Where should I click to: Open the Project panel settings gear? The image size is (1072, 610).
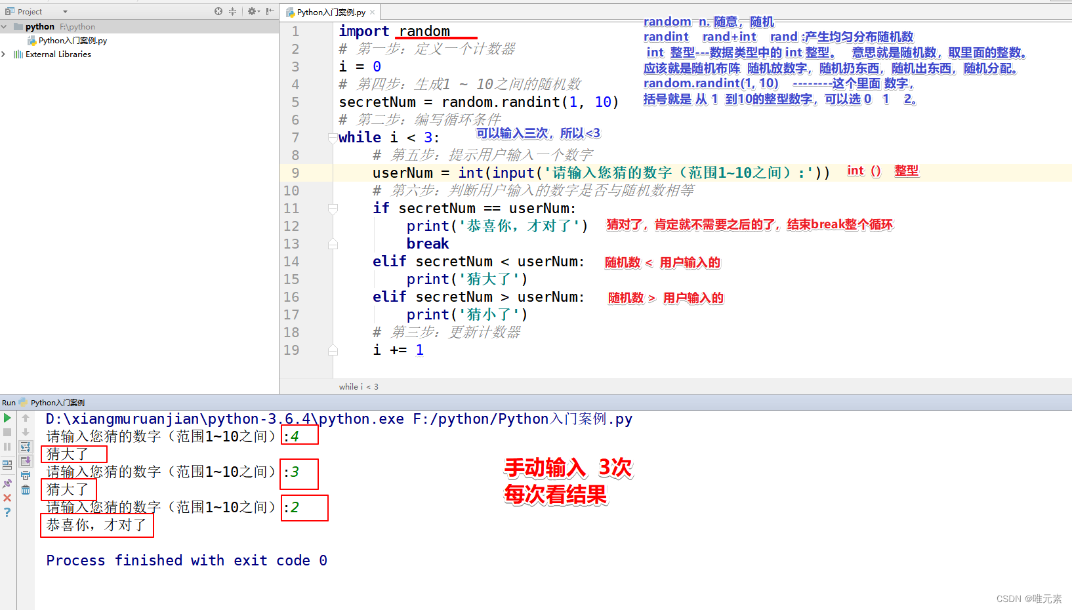tap(252, 11)
